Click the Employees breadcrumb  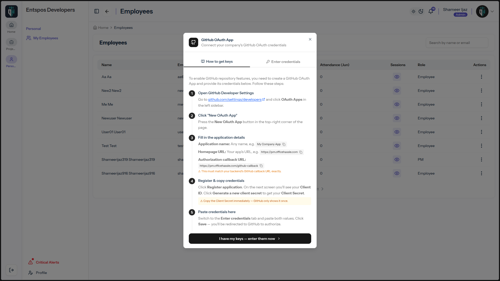(x=123, y=28)
